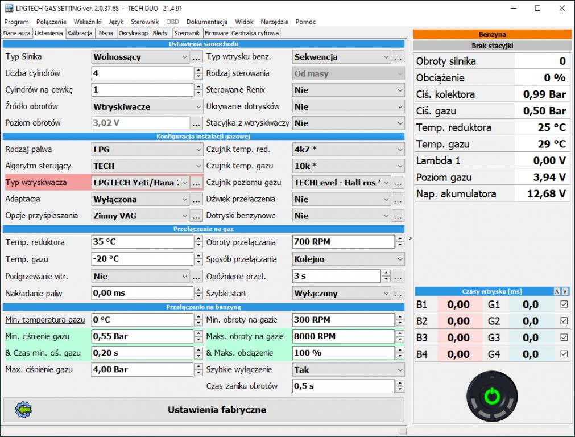
Task: Open the Poziom obrotów ellipsis button
Action: pos(196,123)
